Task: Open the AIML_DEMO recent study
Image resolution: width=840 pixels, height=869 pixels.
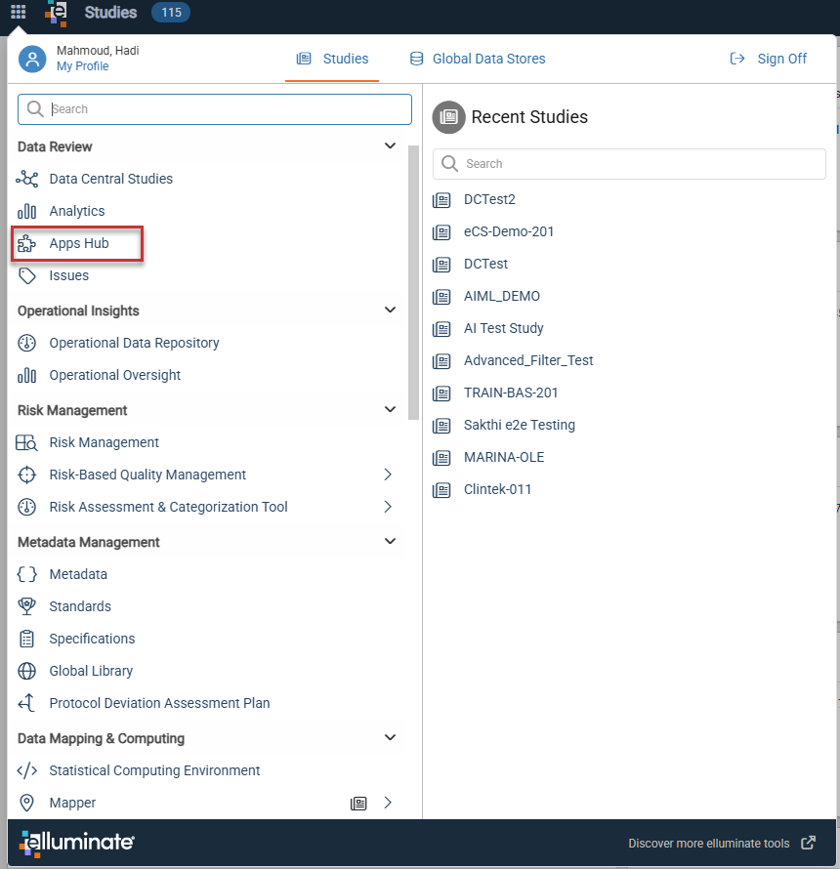Action: click(x=502, y=296)
